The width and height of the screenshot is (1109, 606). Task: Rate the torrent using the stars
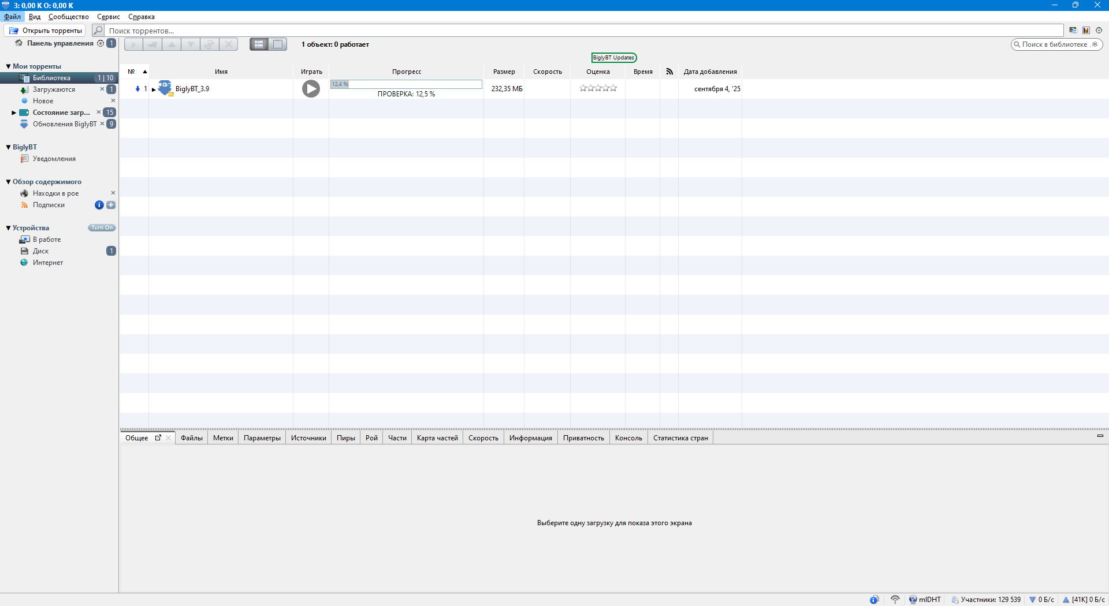click(598, 88)
